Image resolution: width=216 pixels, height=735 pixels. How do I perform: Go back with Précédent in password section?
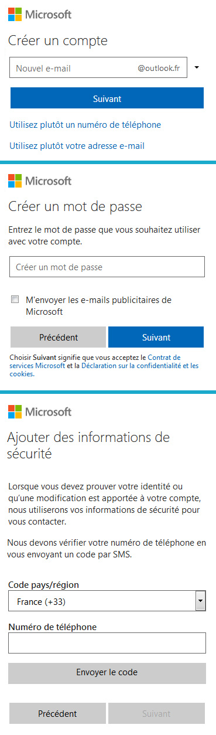click(59, 338)
